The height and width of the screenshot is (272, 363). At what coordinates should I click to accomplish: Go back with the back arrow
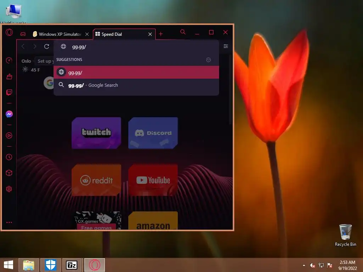[23, 46]
